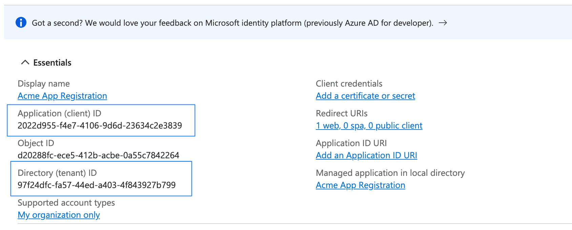Viewport: 572px width, 230px height.
Task: Click Add an Application ID URI
Action: pos(366,156)
